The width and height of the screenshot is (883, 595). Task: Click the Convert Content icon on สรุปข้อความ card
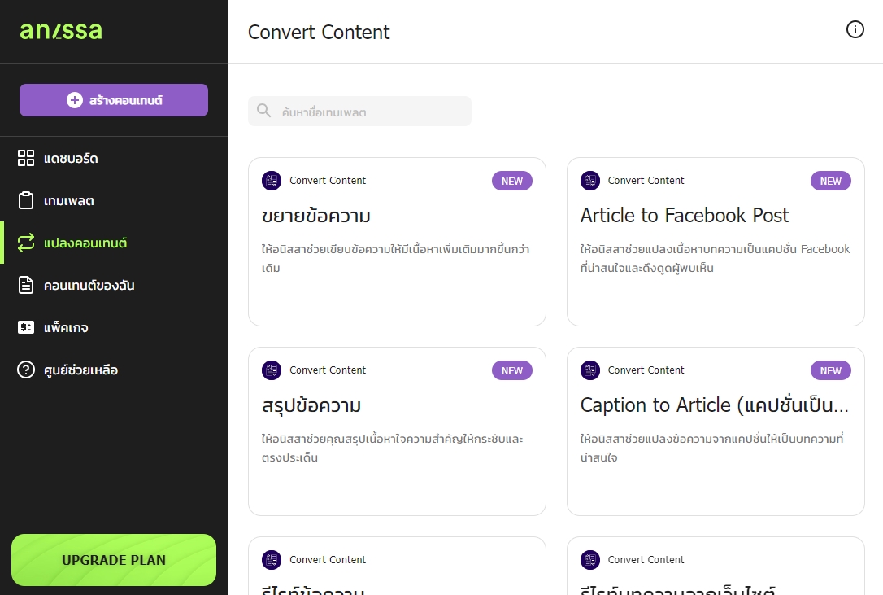pos(272,370)
